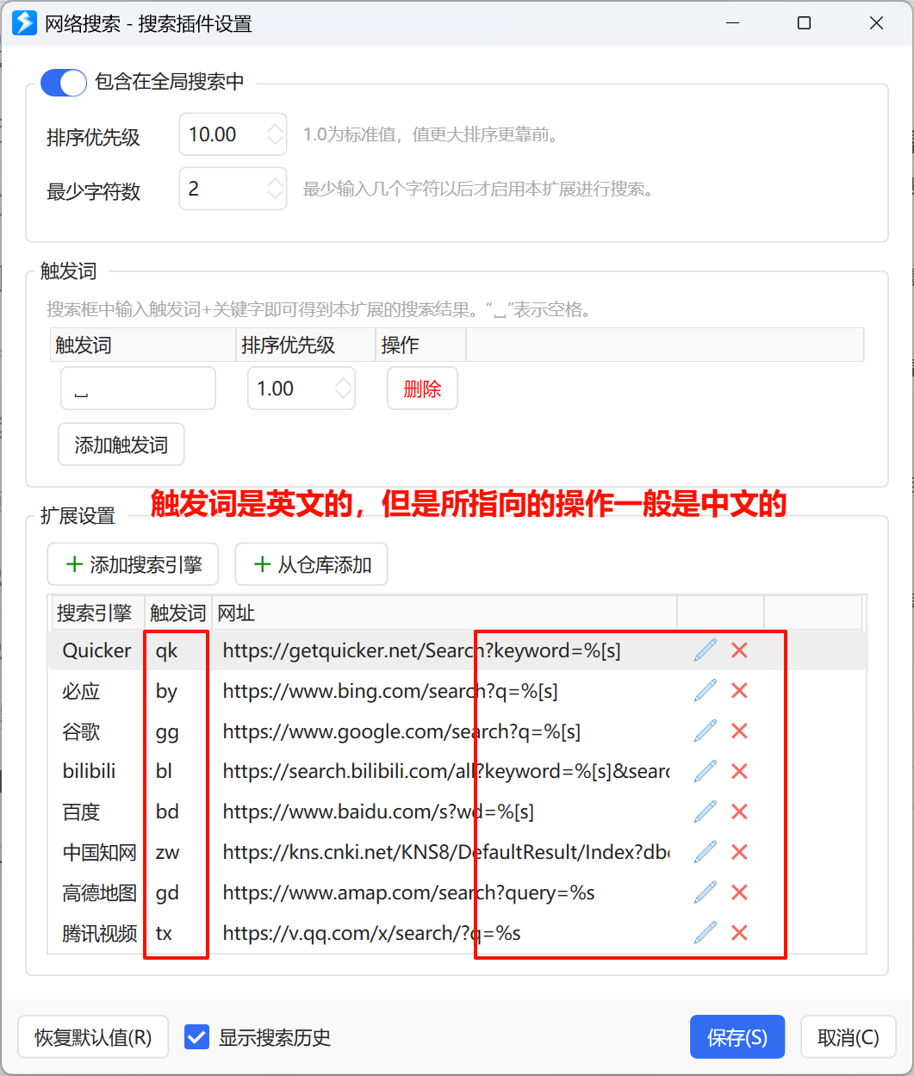Click the www.google.com URL cell

click(x=401, y=731)
